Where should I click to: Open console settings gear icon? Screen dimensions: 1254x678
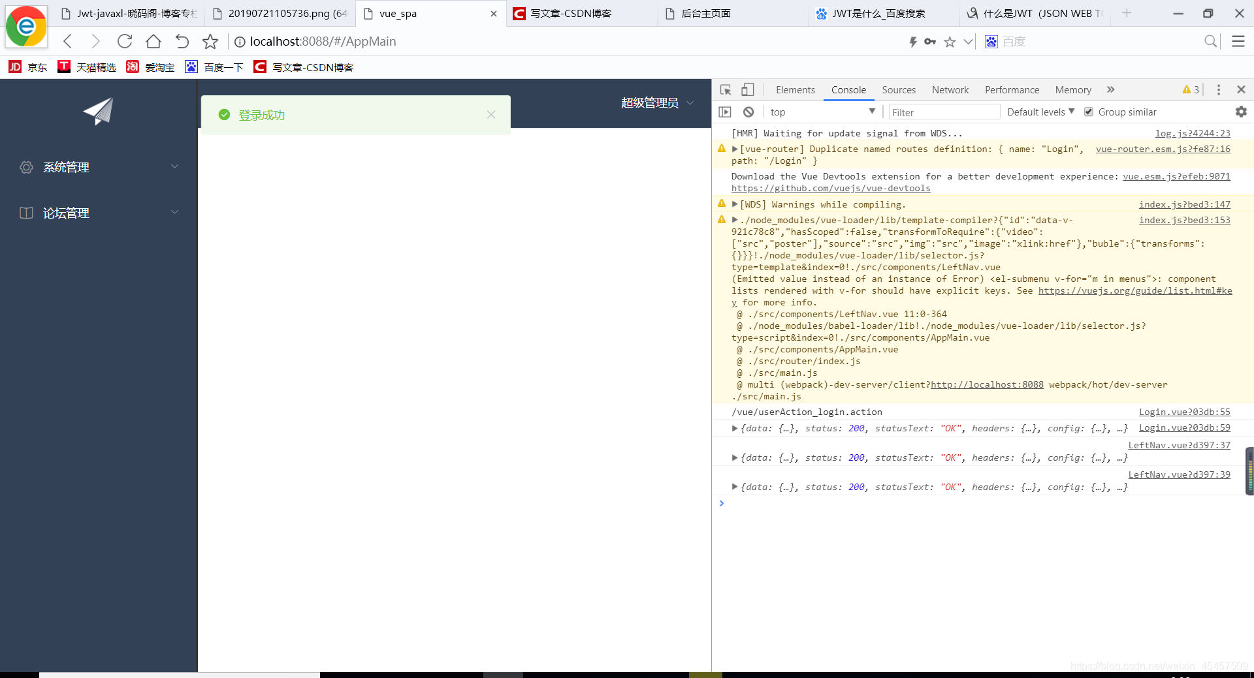(1241, 112)
